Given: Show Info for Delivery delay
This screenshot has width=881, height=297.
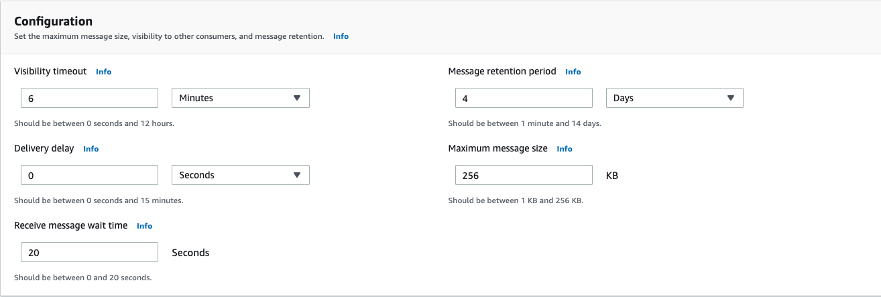Looking at the screenshot, I should point(91,149).
